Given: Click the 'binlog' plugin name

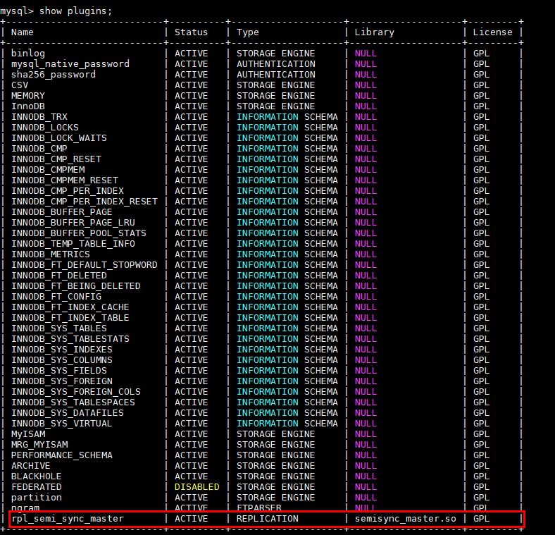Looking at the screenshot, I should pyautogui.click(x=28, y=54).
